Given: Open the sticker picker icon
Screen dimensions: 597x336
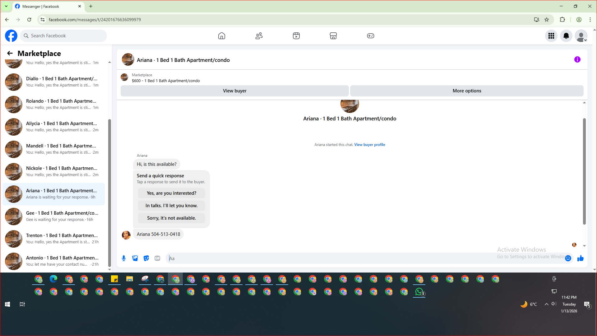Looking at the screenshot, I should pyautogui.click(x=146, y=258).
